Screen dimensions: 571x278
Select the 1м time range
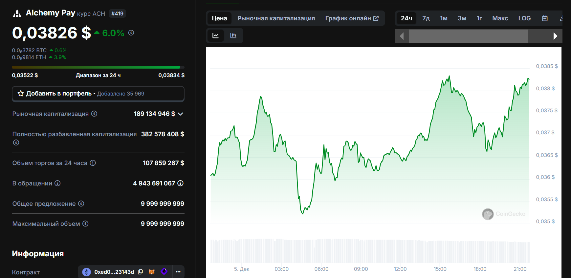click(x=444, y=18)
